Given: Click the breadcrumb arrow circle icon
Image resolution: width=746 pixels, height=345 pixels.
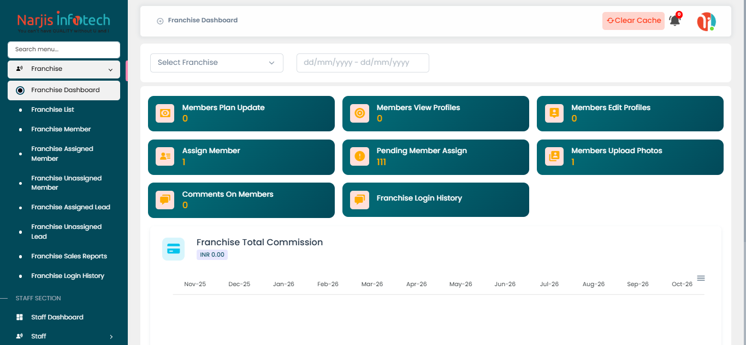Looking at the screenshot, I should point(160,21).
